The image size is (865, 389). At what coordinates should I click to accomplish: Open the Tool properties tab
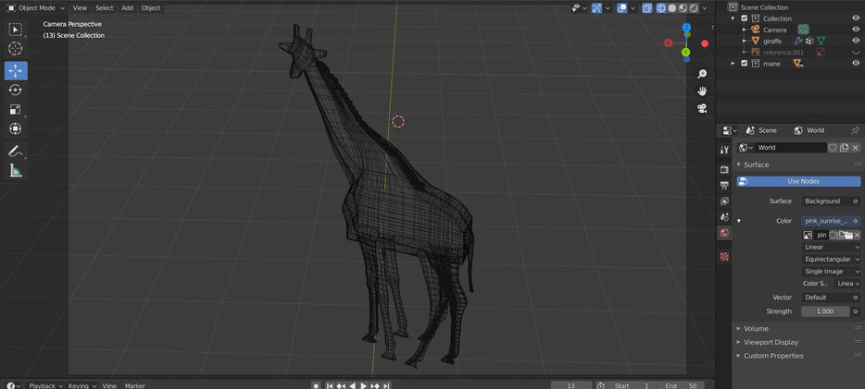tap(724, 150)
